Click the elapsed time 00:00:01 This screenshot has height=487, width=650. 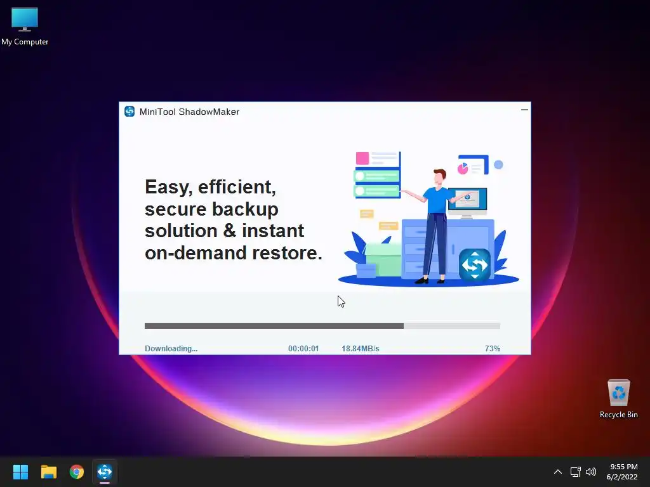coord(303,349)
